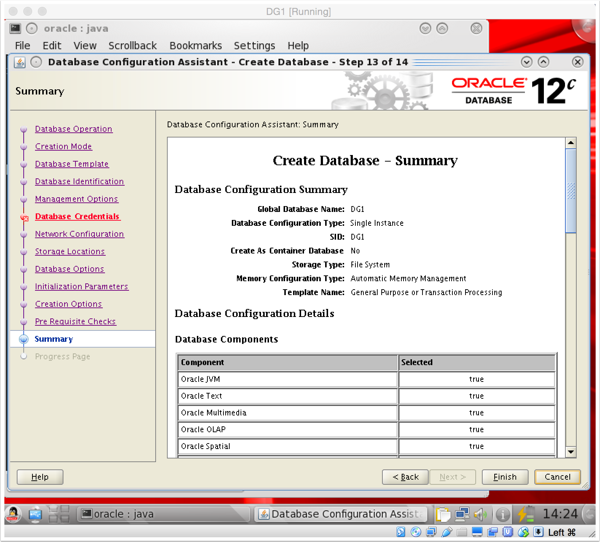Screen dimensions: 600x542
Task: Go to the Database Options step
Action: (x=70, y=269)
